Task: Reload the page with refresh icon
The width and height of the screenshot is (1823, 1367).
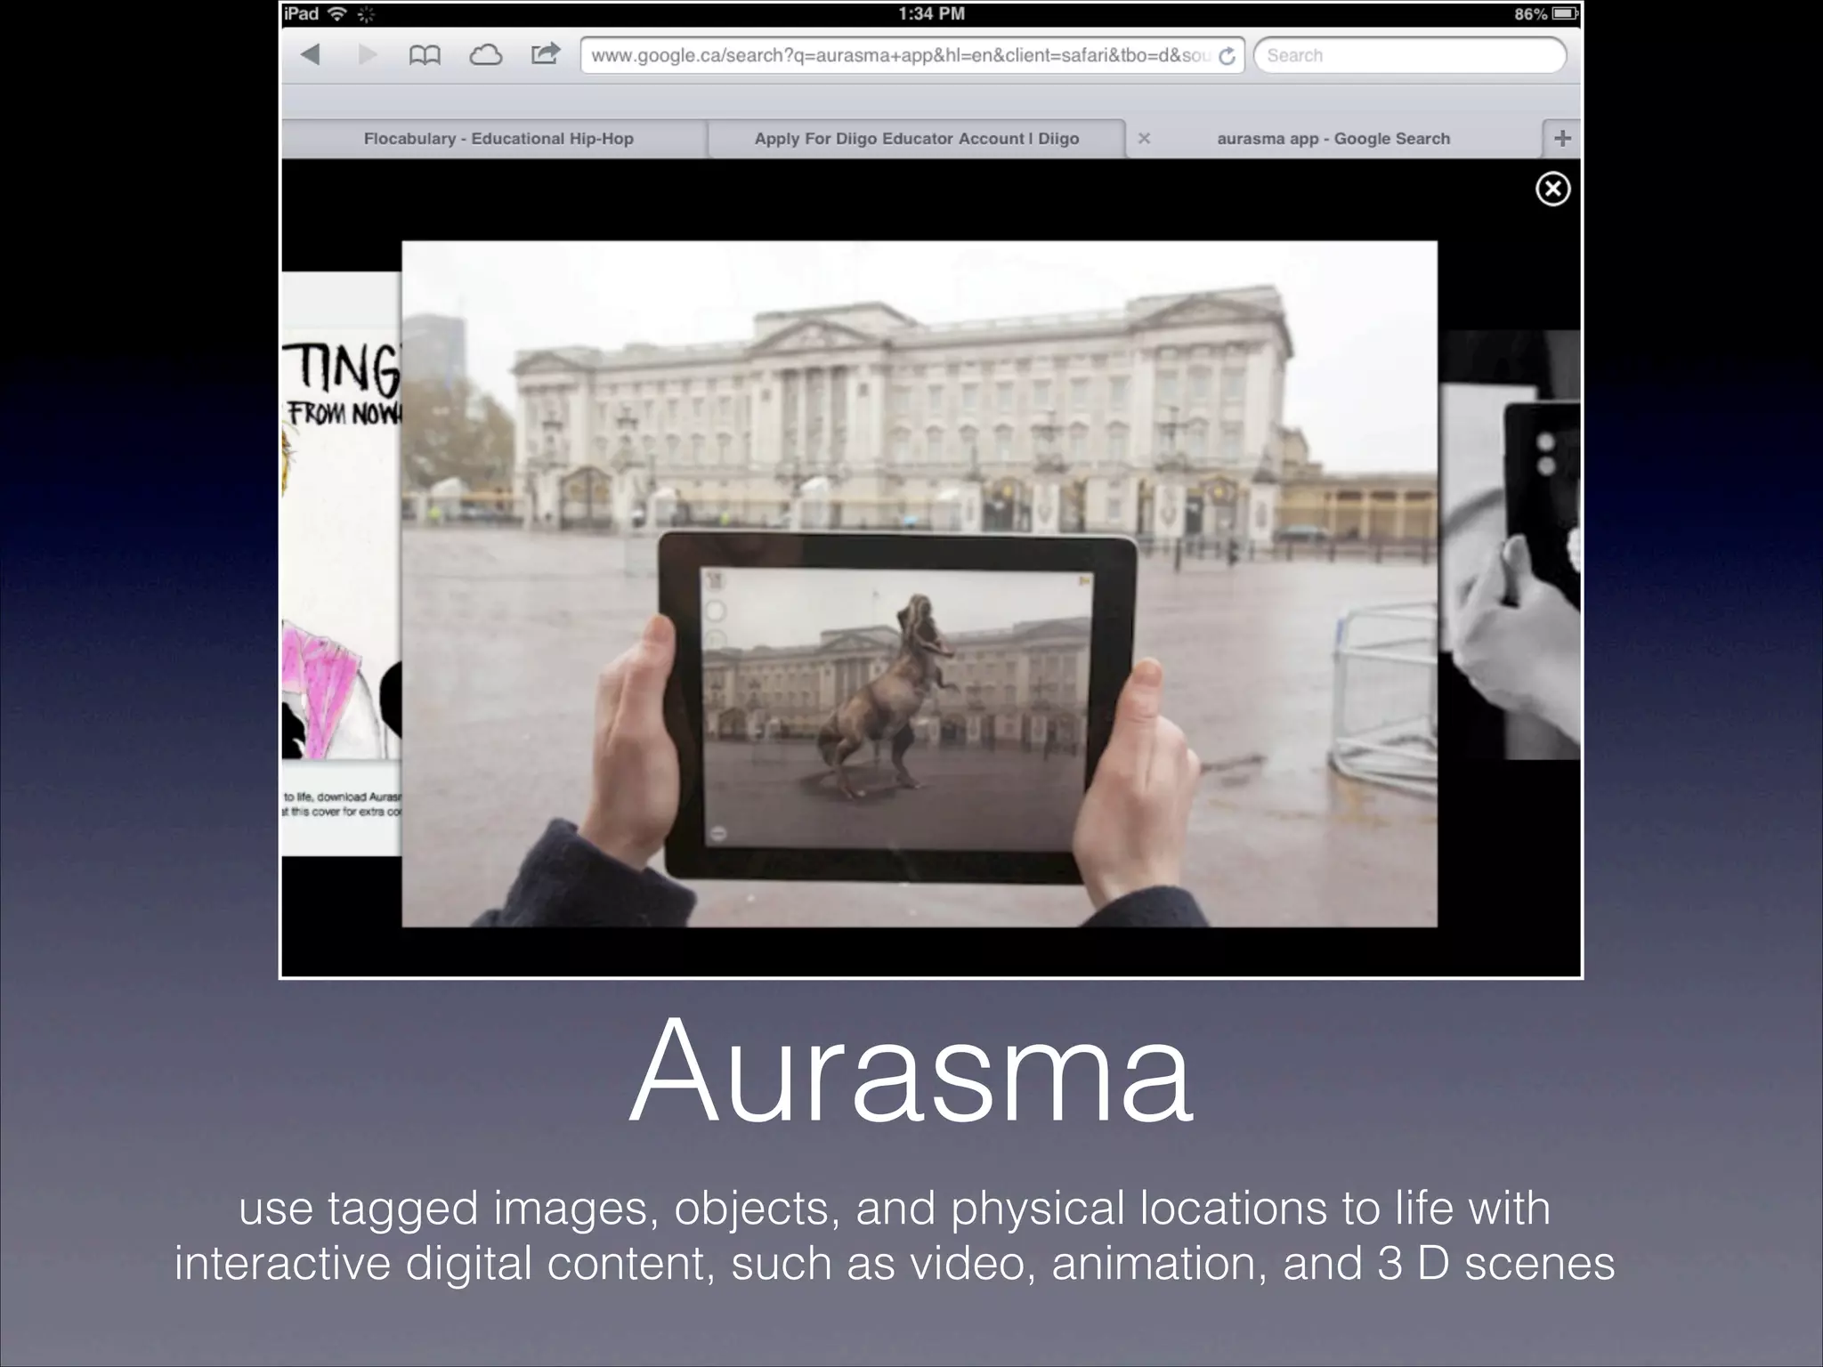Action: coord(1227,56)
